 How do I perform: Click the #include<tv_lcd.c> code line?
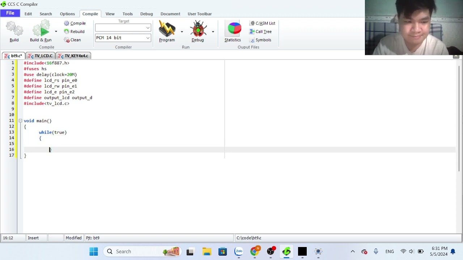(x=46, y=103)
